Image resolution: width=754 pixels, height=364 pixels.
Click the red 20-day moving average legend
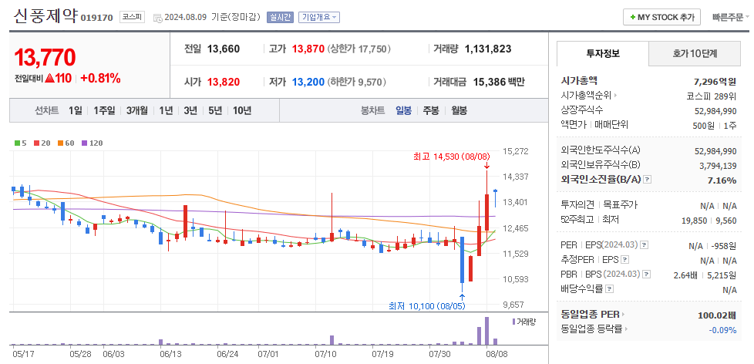coord(42,143)
